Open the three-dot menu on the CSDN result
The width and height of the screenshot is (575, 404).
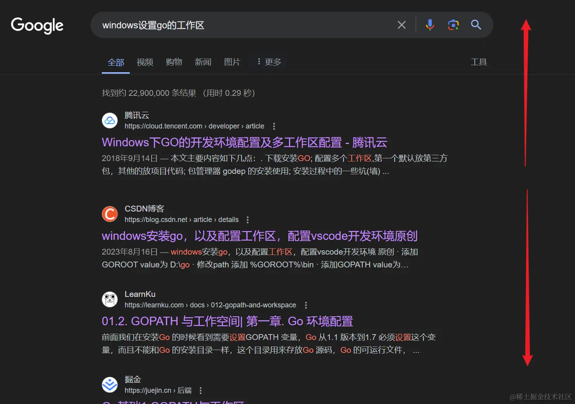tap(247, 220)
